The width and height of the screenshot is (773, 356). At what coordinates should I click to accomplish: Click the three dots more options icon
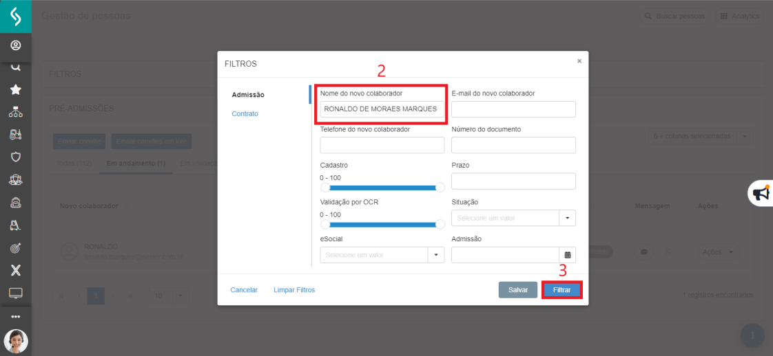pyautogui.click(x=15, y=317)
